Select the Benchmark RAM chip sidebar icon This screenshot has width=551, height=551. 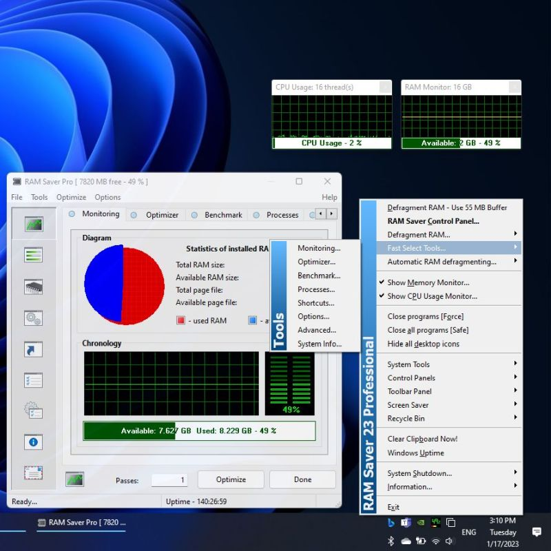[x=33, y=285]
